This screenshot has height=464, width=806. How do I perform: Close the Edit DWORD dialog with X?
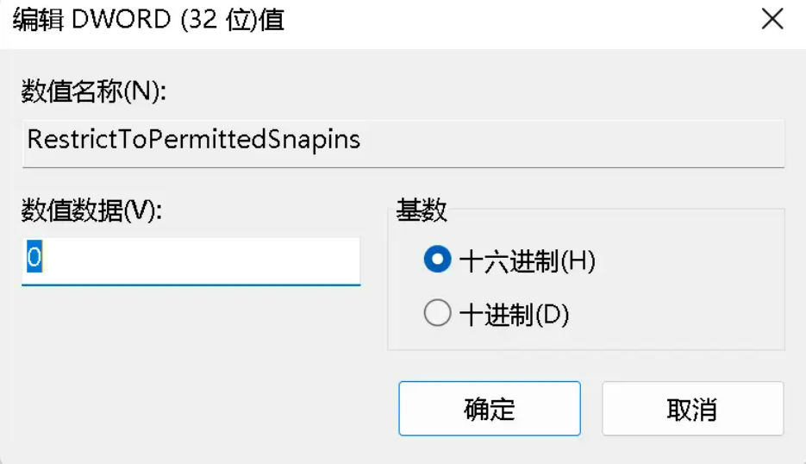(772, 20)
